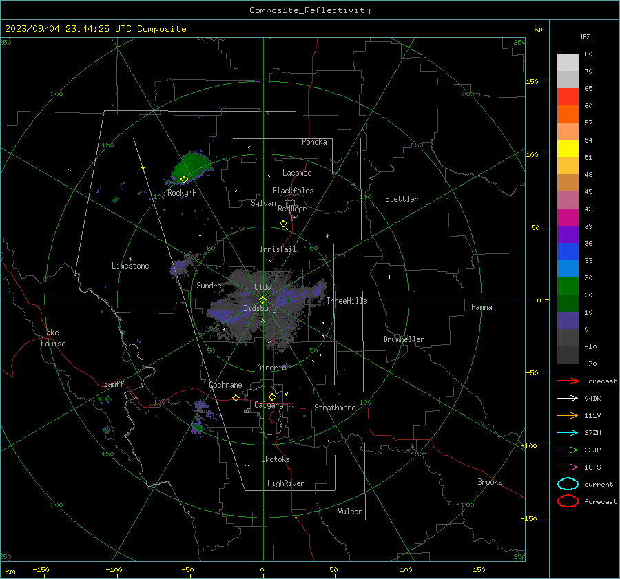
Task: Click the white plus marker west of Hanna
Action: pyautogui.click(x=389, y=277)
